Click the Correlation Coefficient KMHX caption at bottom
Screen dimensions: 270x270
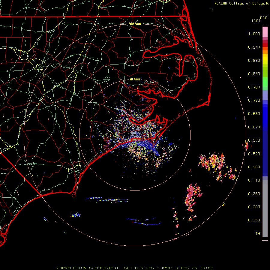pyautogui.click(x=135, y=268)
